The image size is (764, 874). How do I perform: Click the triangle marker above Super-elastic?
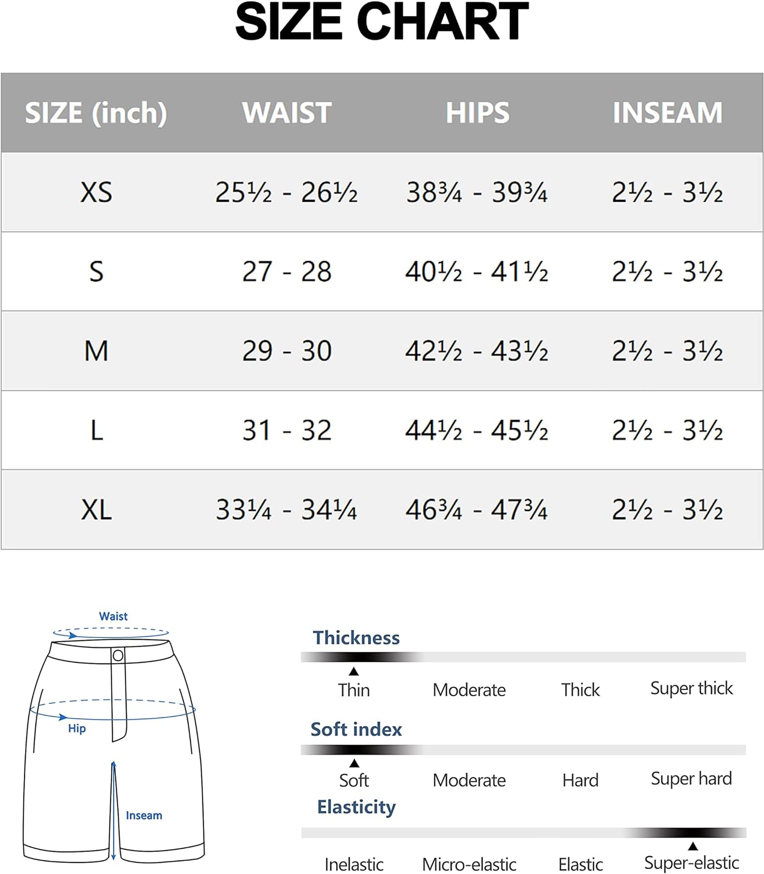click(x=692, y=846)
